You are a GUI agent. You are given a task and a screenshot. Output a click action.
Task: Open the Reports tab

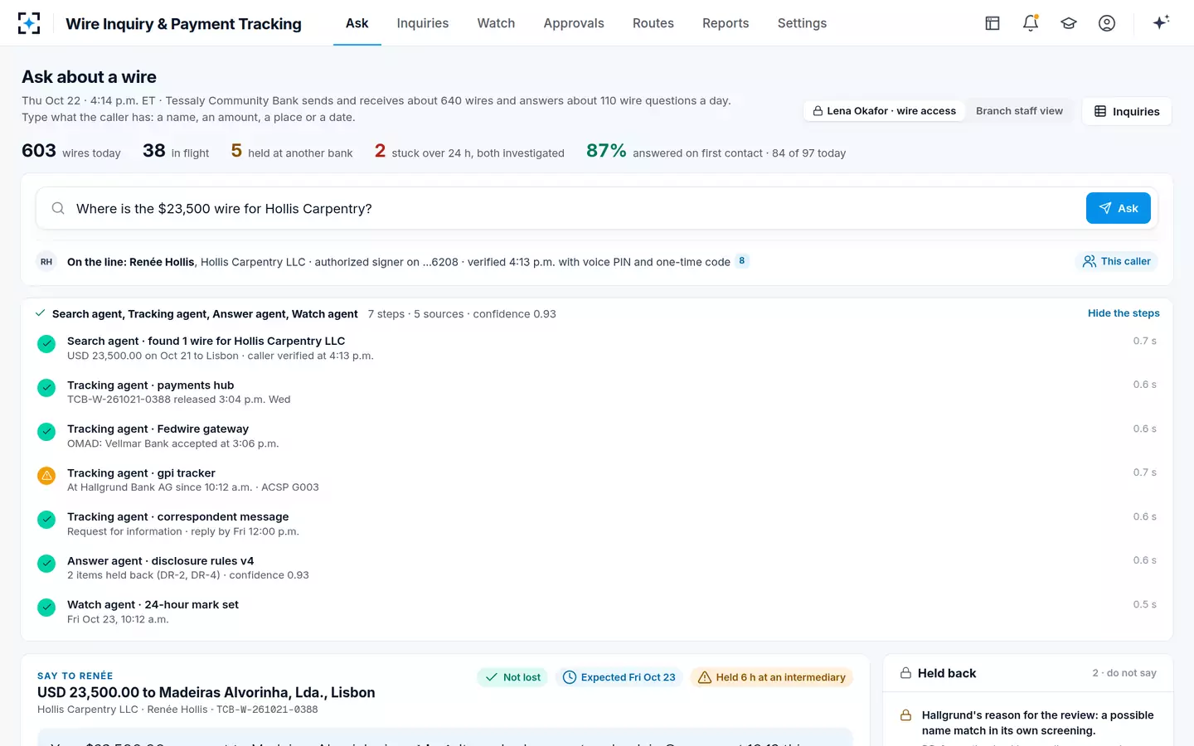pyautogui.click(x=726, y=23)
